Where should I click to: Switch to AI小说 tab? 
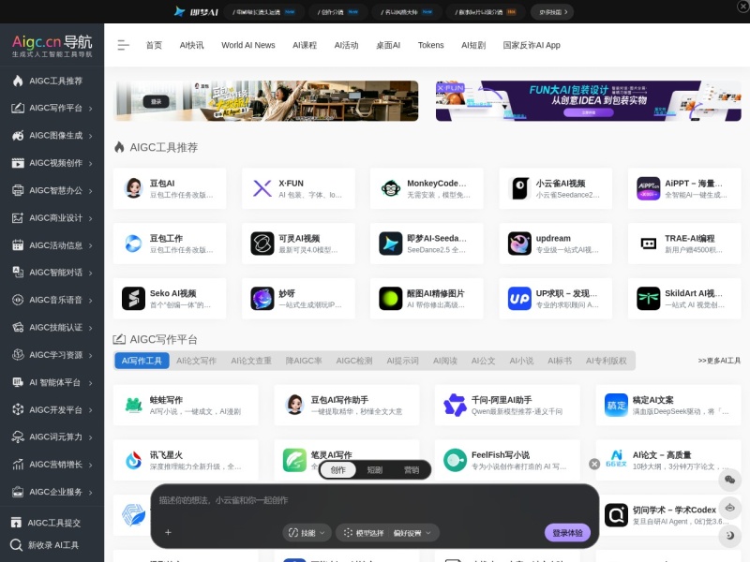click(x=521, y=361)
